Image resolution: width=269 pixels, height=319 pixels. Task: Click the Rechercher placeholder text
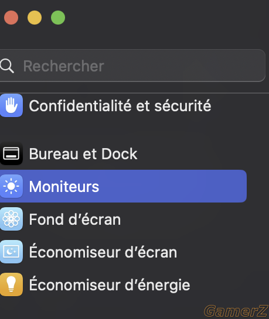click(x=63, y=66)
